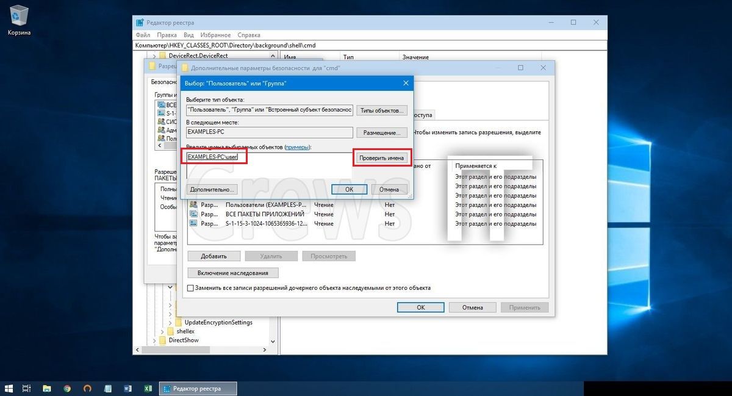The width and height of the screenshot is (732, 396).
Task: Enable replacing all child object permission entries
Action: click(x=191, y=288)
